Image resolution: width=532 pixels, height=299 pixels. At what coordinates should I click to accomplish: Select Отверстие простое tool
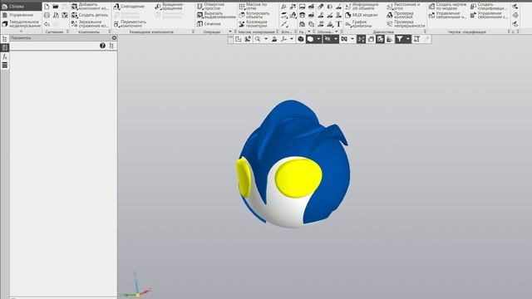(210, 7)
